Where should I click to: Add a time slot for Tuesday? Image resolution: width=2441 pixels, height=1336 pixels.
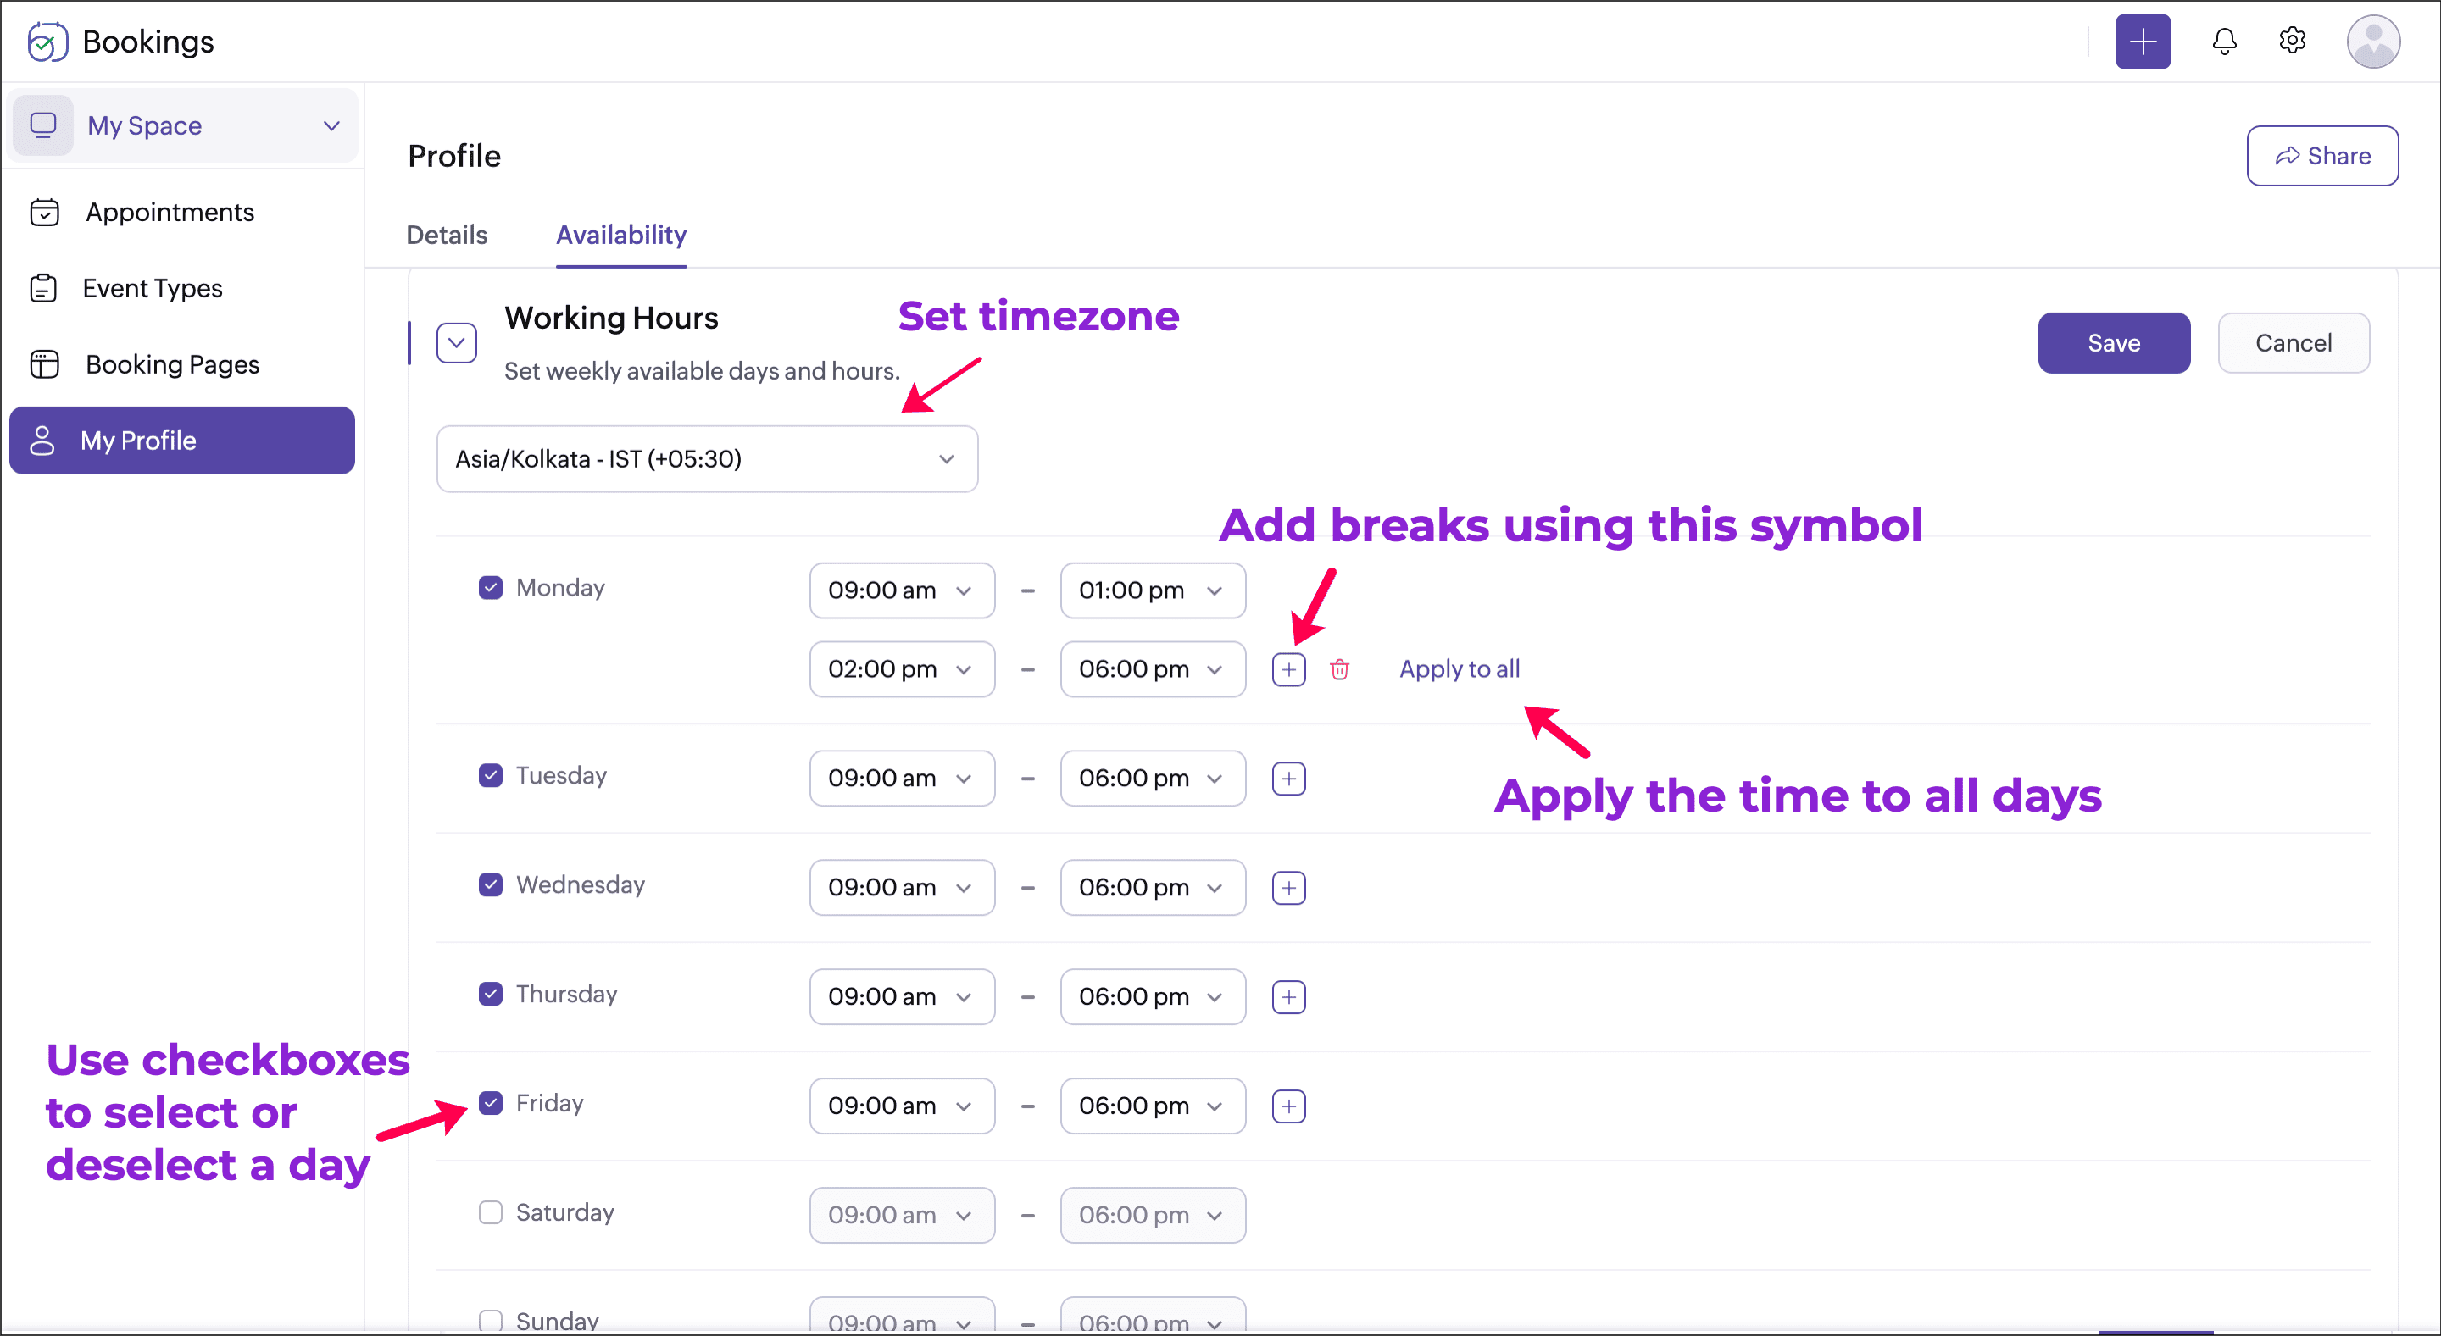point(1288,779)
